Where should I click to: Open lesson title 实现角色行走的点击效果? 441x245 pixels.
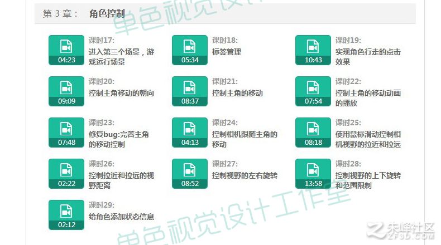[368, 57]
